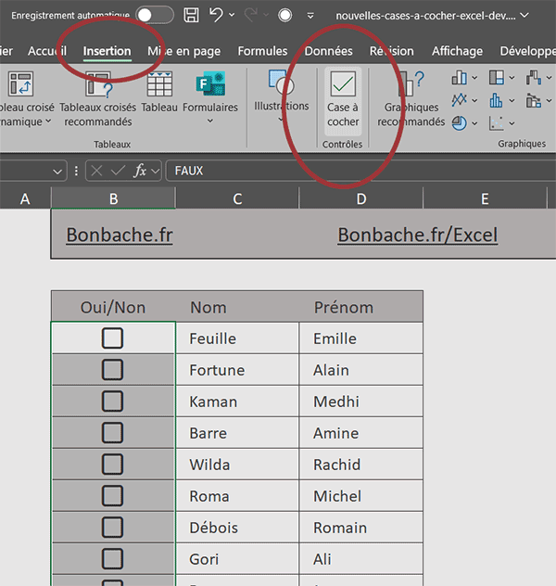Open Customize Quick Access Toolbar arrow
The height and width of the screenshot is (586, 556).
click(310, 16)
